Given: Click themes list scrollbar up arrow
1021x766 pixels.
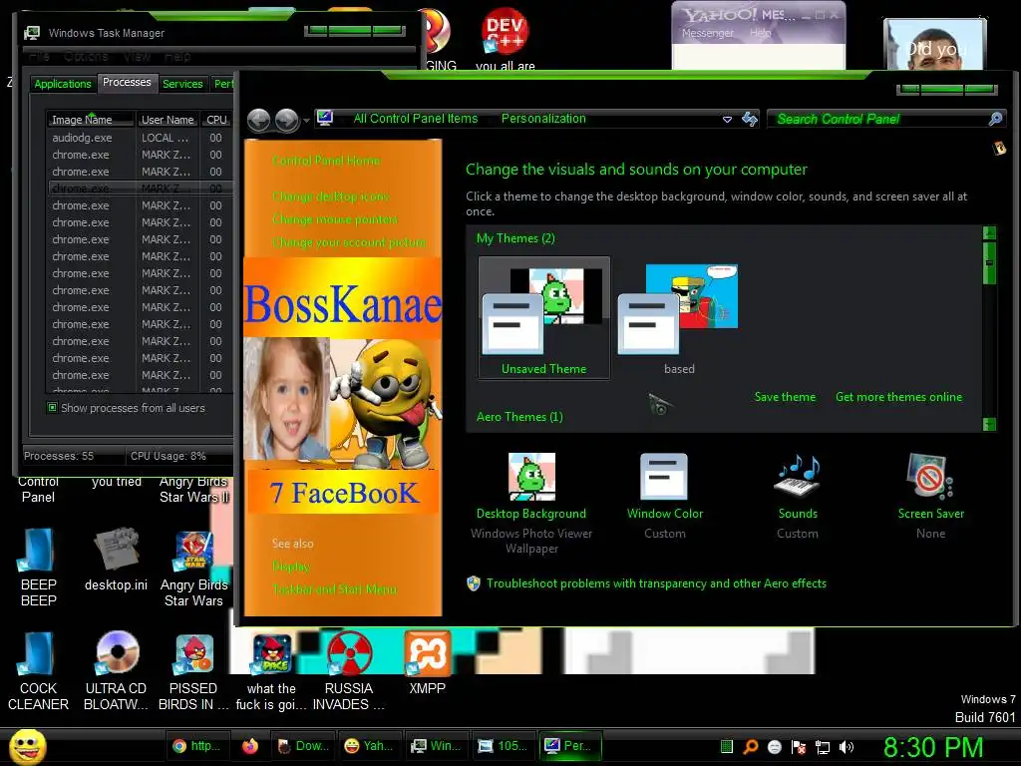Looking at the screenshot, I should pyautogui.click(x=989, y=232).
